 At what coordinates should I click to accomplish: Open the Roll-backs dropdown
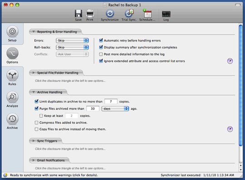(72, 47)
